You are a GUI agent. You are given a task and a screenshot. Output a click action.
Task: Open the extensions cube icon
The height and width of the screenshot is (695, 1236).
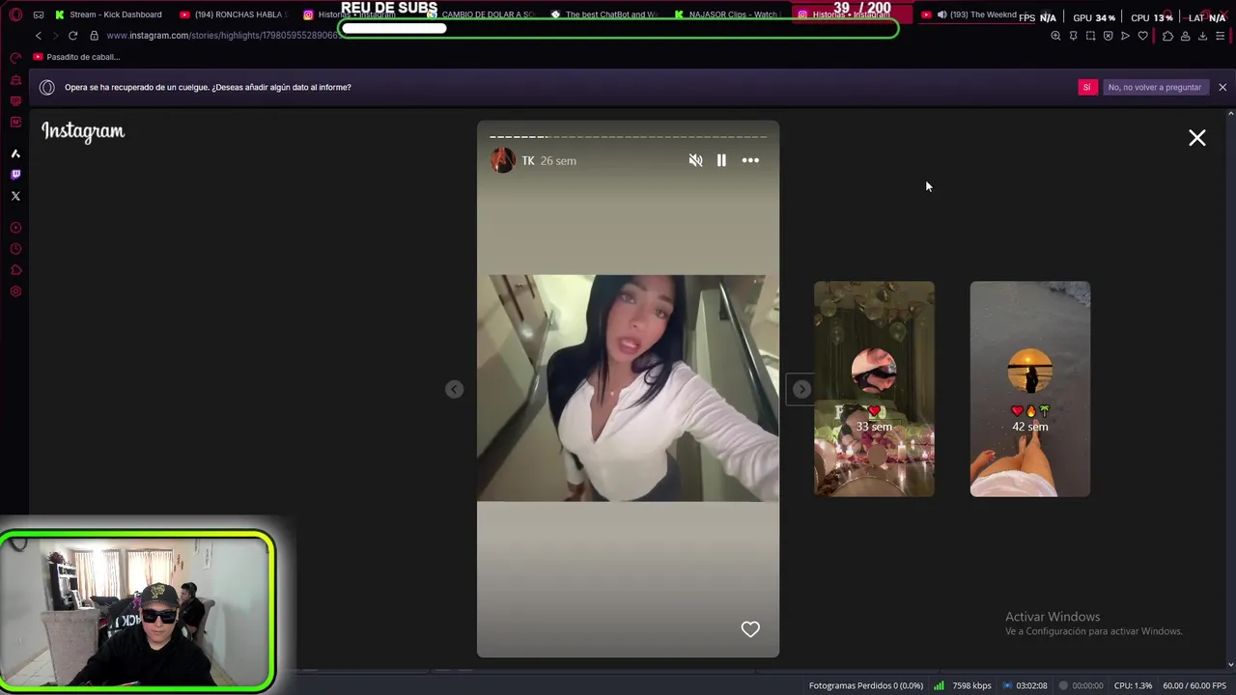1167,36
